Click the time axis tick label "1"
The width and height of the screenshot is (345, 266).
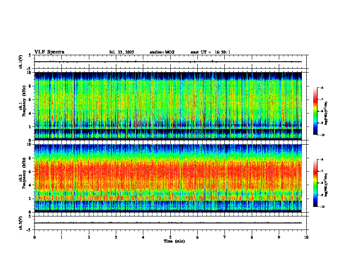click(x=61, y=237)
